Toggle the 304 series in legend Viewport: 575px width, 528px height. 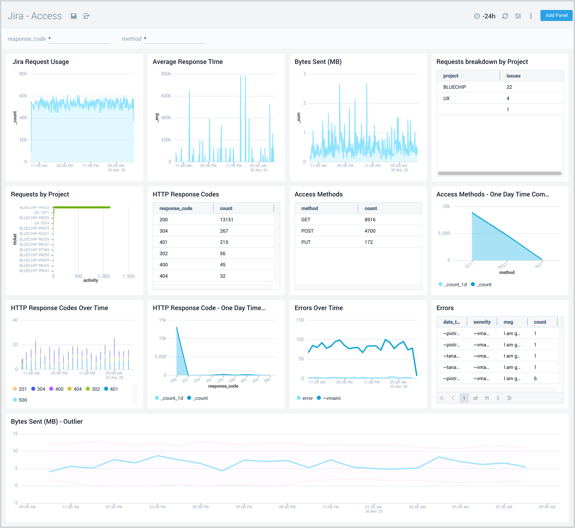[x=38, y=389]
